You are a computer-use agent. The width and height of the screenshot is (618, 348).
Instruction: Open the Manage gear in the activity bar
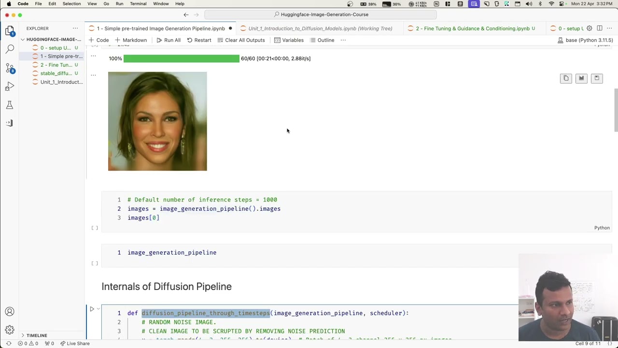click(x=10, y=330)
